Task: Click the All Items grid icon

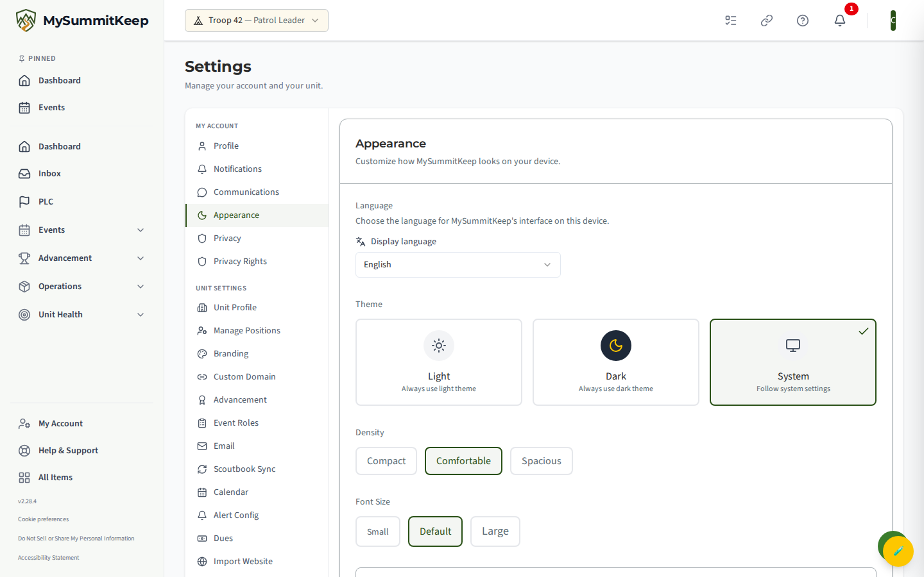Action: click(24, 478)
